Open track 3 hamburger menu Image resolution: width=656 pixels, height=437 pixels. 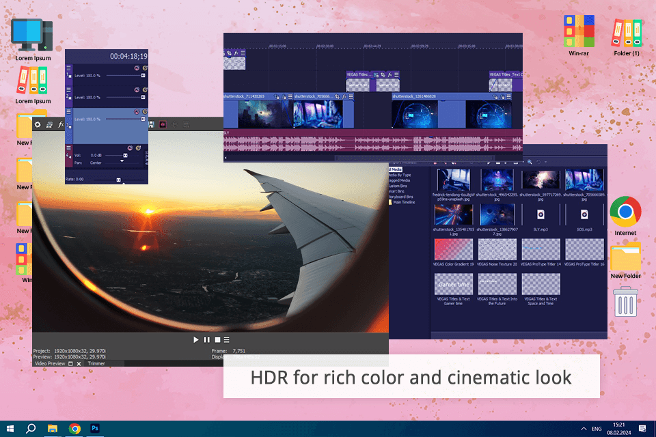click(x=68, y=112)
